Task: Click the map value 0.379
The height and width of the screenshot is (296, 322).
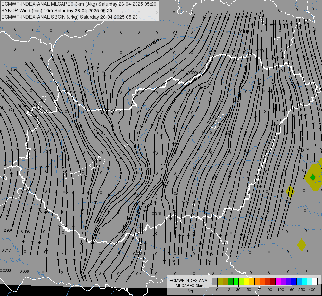Action: point(157,213)
